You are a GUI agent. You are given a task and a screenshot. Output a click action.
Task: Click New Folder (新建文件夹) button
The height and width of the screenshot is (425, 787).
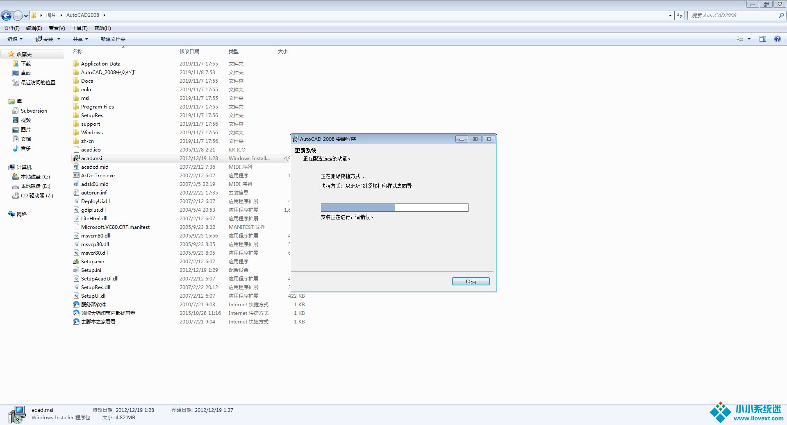pyautogui.click(x=113, y=39)
